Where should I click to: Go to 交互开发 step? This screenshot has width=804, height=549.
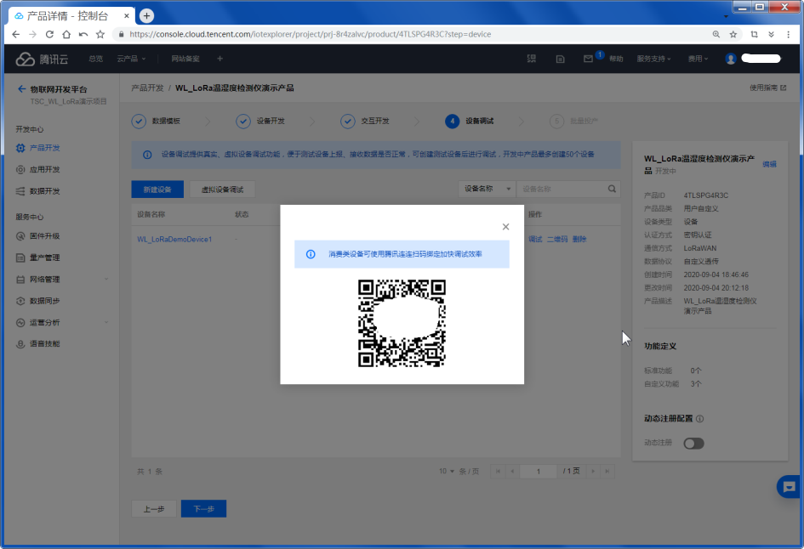tap(365, 122)
